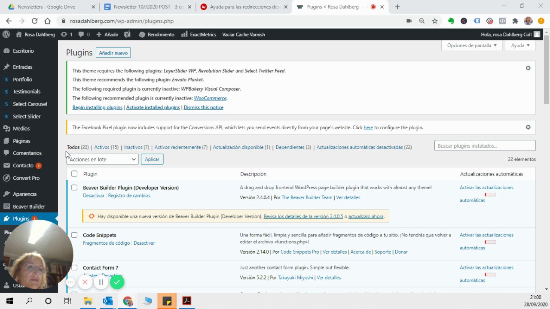
Task: Click Activate installed plugins link
Action: point(153,107)
